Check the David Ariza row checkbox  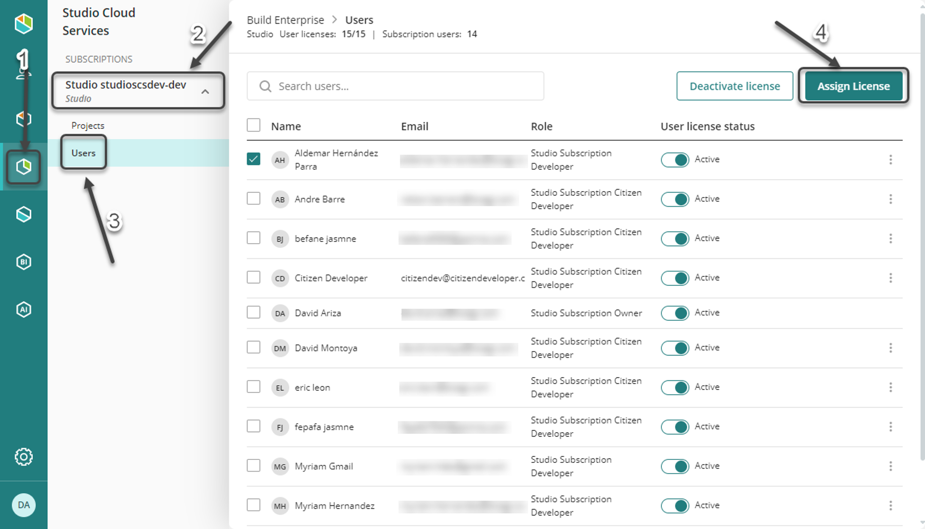[254, 312]
